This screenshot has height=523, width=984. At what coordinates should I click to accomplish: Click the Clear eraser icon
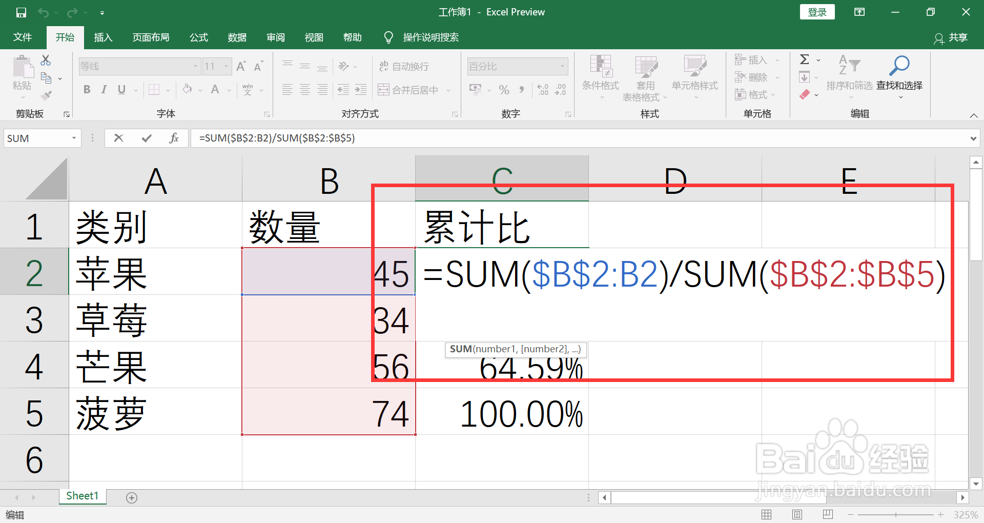(805, 94)
